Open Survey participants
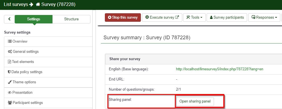 [227, 18]
